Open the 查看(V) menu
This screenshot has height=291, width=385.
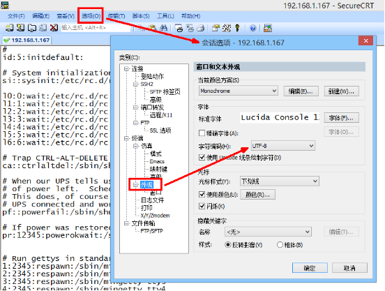[x=66, y=16]
